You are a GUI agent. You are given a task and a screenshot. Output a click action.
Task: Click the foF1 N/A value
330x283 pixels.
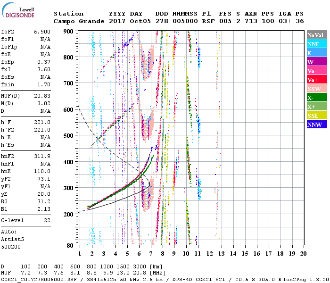pyautogui.click(x=45, y=39)
